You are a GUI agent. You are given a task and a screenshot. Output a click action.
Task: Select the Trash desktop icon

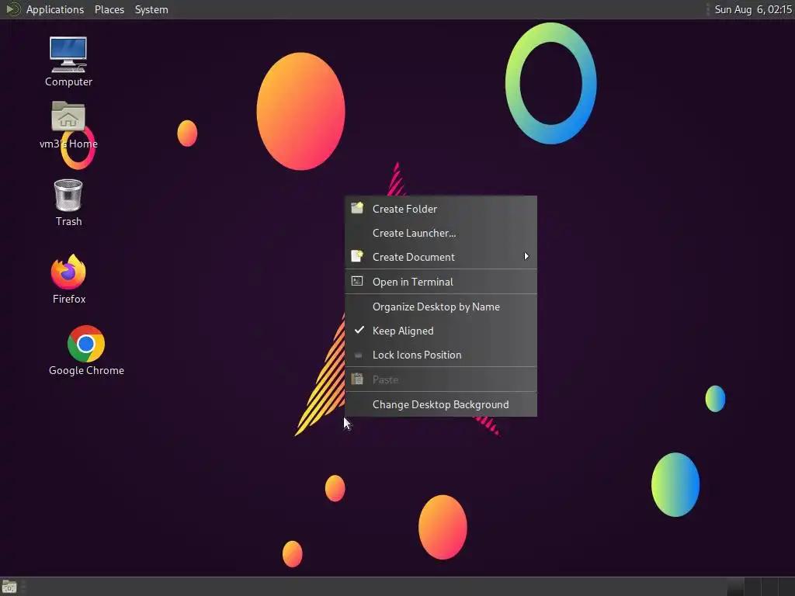click(x=68, y=203)
